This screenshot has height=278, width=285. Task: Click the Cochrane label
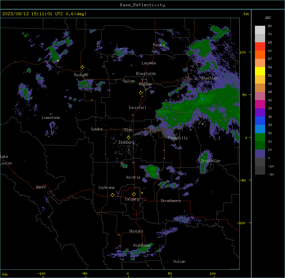click(x=106, y=188)
